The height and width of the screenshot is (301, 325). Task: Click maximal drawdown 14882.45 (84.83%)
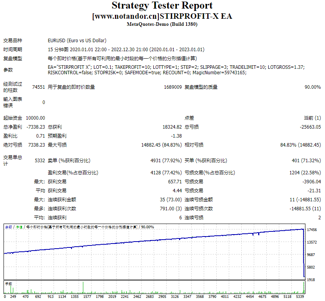(x=162, y=145)
